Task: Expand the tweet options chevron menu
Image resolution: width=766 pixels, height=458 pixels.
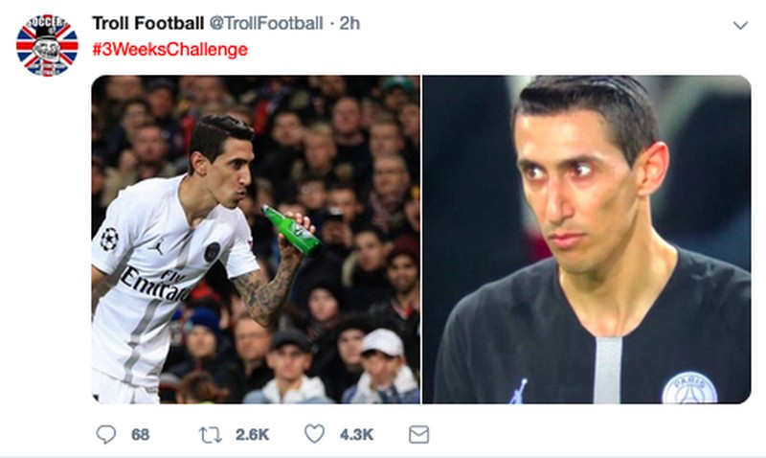Action: [739, 25]
